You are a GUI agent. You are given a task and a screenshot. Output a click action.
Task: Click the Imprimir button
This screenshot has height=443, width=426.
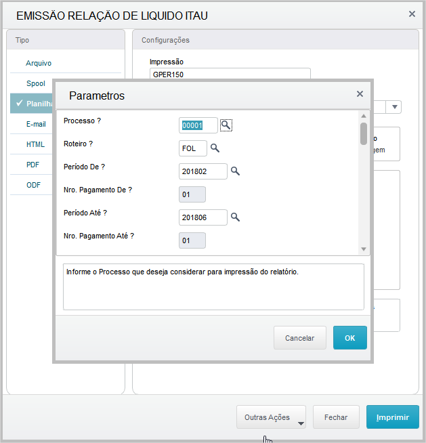393,417
